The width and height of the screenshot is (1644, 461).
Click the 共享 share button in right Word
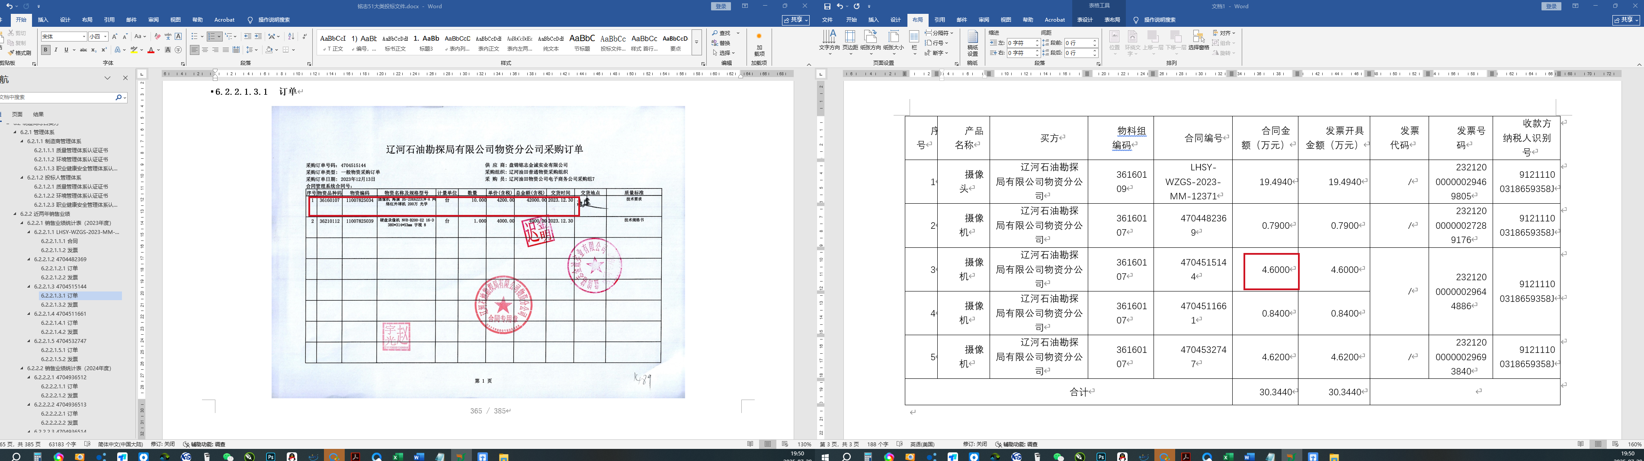pyautogui.click(x=1626, y=20)
